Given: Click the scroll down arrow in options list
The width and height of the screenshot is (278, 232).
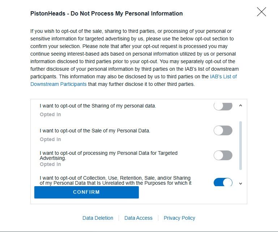Looking at the screenshot, I should point(241,183).
